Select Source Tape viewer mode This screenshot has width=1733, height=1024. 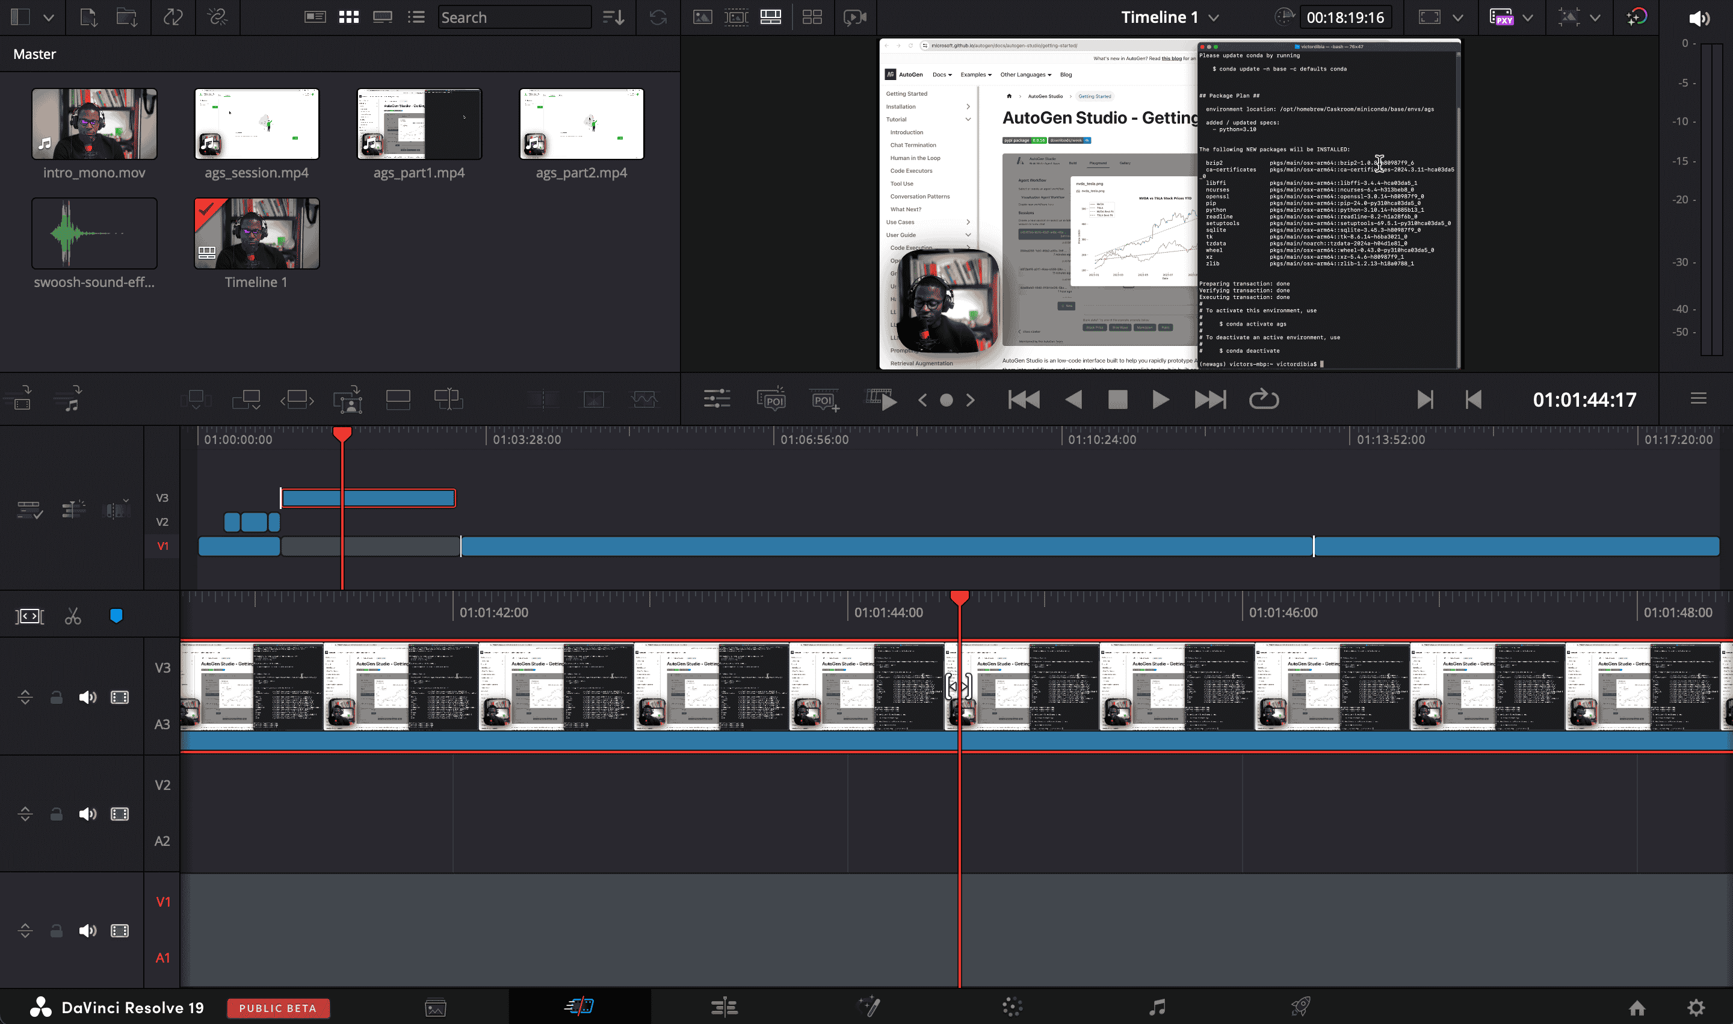click(737, 17)
